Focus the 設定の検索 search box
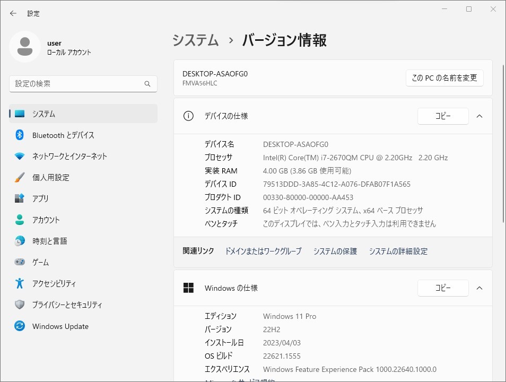The height and width of the screenshot is (382, 506). (x=83, y=84)
